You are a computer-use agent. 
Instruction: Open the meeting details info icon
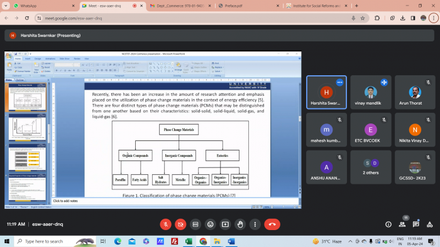pos(388,224)
